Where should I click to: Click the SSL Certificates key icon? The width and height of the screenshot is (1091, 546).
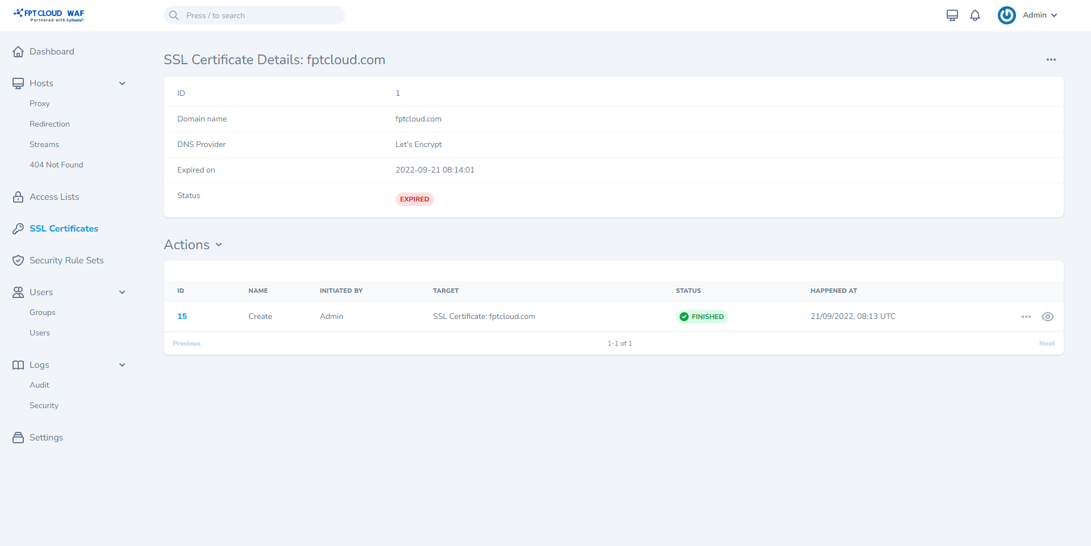pos(18,229)
